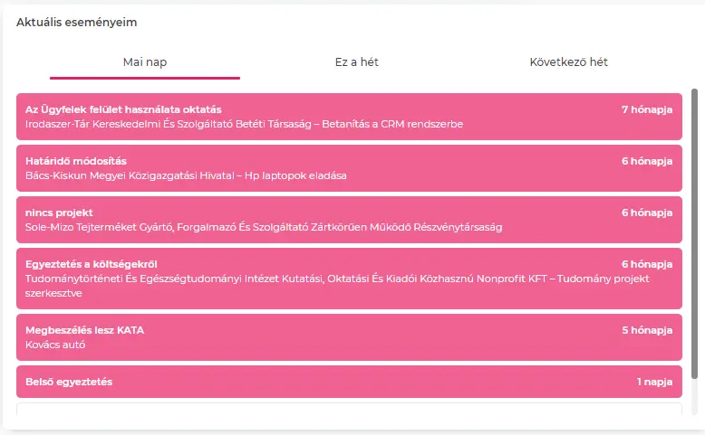Click 6 hónapja on the nincs projekt event
The image size is (705, 435).
[646, 213]
